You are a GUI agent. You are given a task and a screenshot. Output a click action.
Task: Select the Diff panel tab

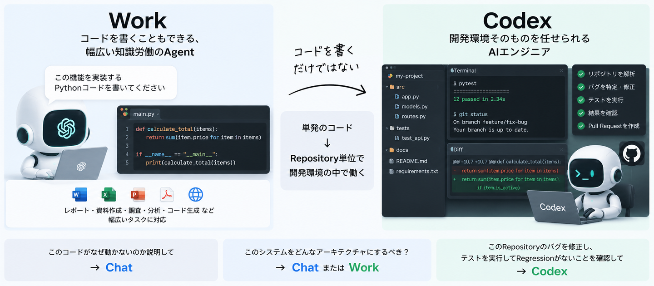coord(457,149)
